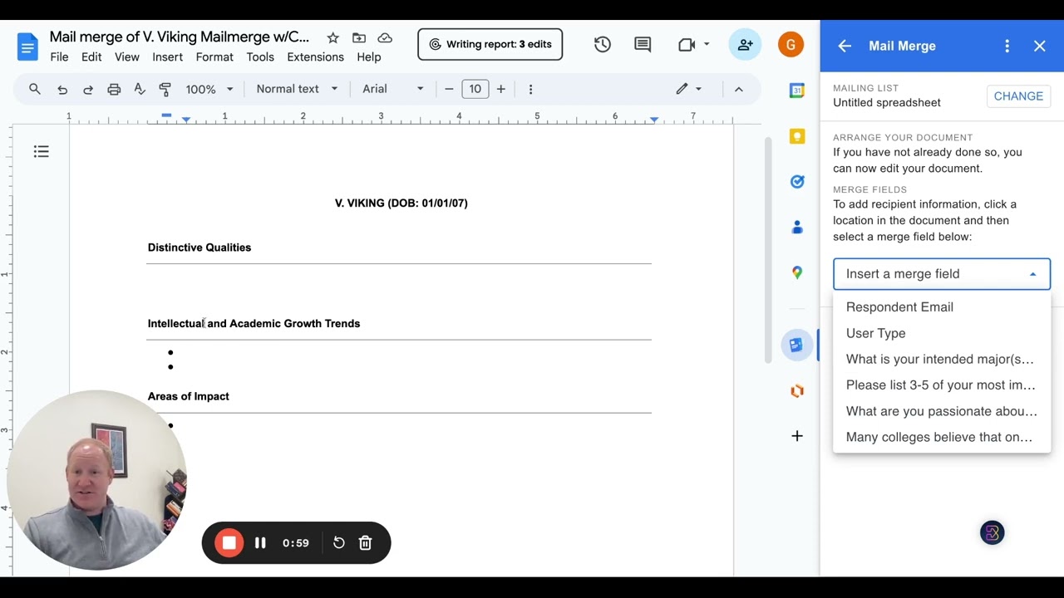The width and height of the screenshot is (1064, 598).
Task: Hide the menus with the collapse chevron
Action: (738, 89)
